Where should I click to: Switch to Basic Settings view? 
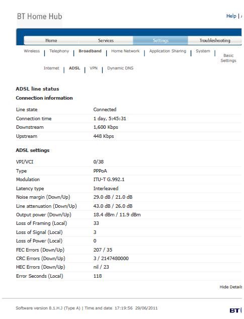click(228, 58)
